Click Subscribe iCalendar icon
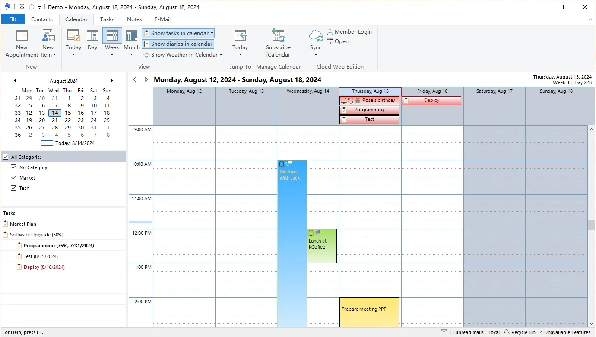Viewport: 596px width, 337px height. point(278,35)
